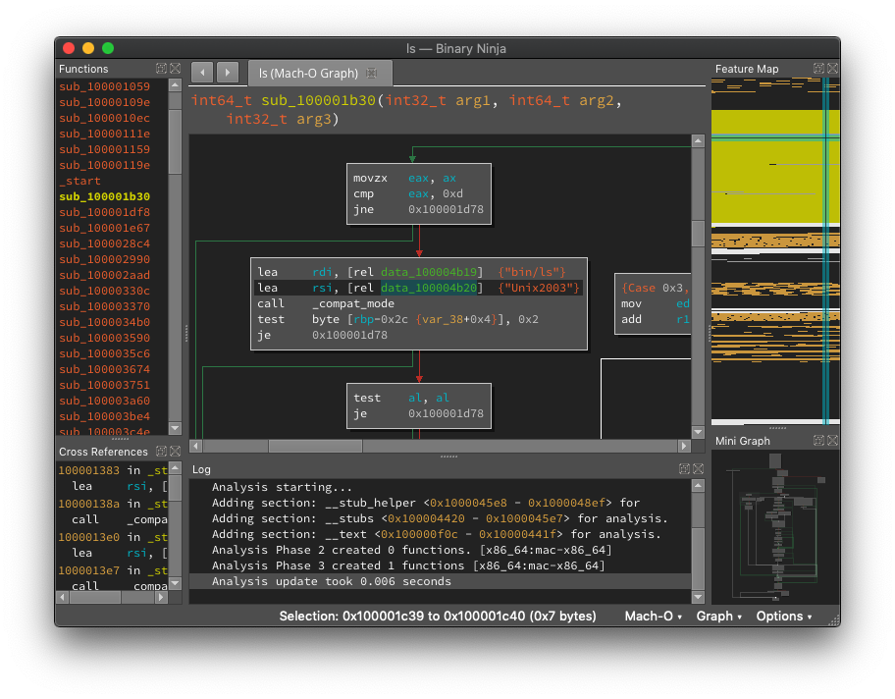Undock the Feature Map panel
Viewport: 895px width, 699px height.
click(x=818, y=69)
